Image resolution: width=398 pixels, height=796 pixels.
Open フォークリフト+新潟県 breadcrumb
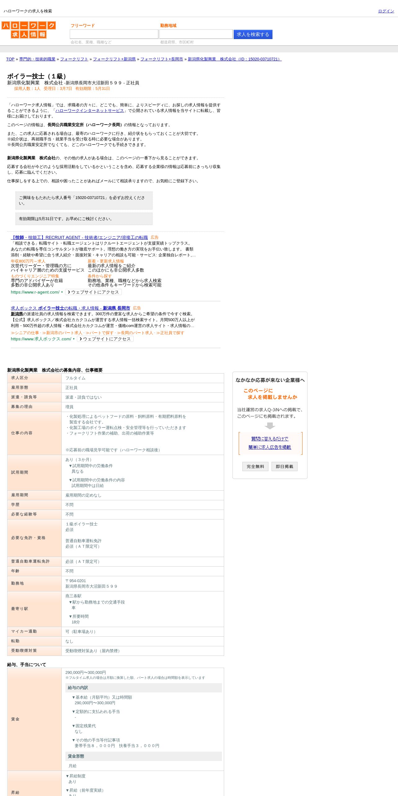pyautogui.click(x=114, y=59)
